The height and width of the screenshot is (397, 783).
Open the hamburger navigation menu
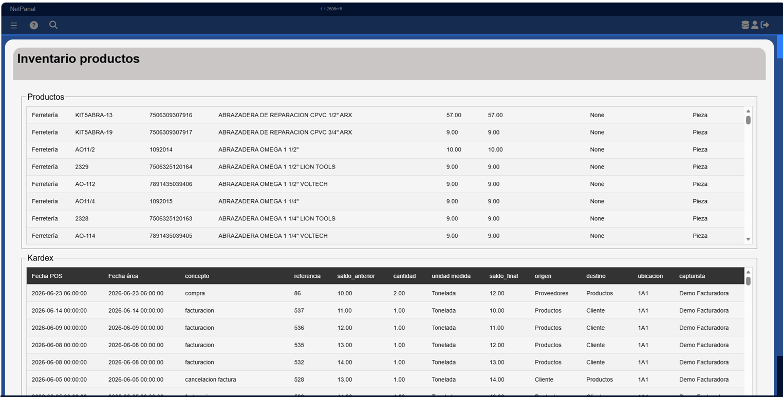pos(14,25)
